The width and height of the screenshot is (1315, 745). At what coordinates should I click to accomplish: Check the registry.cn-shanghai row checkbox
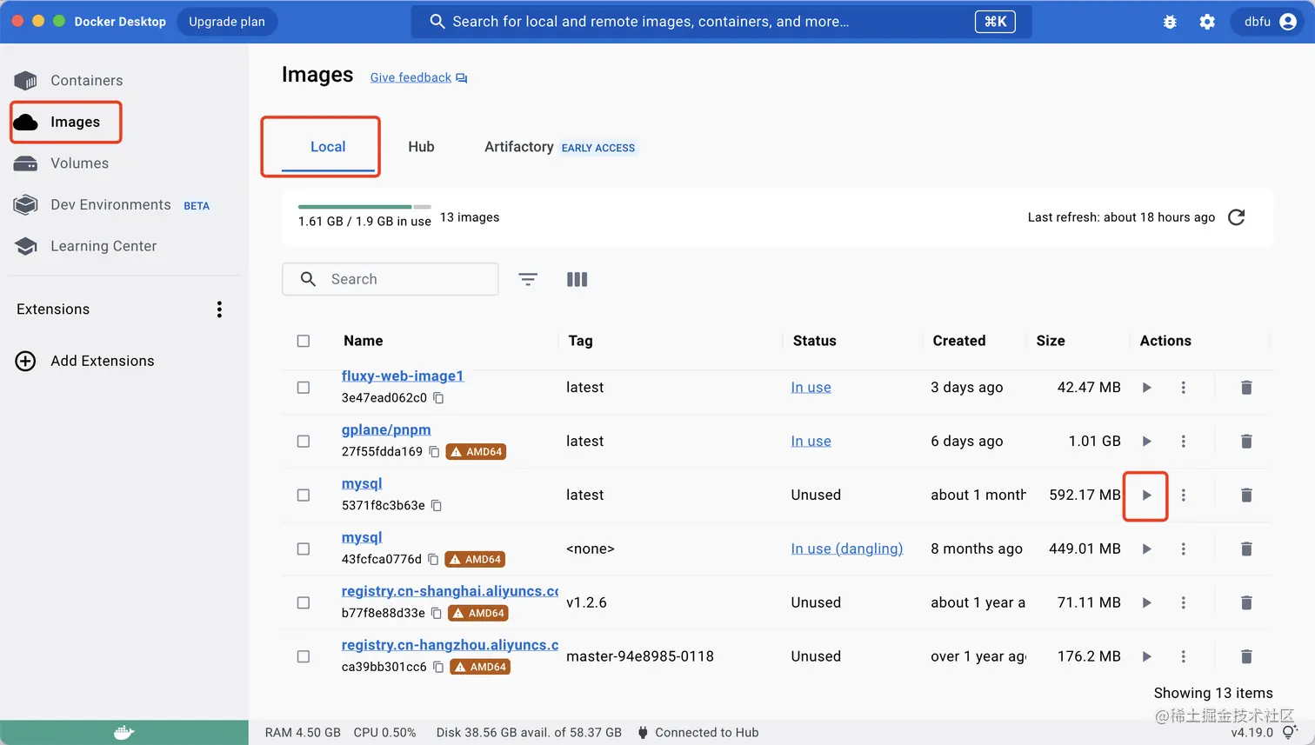(304, 603)
